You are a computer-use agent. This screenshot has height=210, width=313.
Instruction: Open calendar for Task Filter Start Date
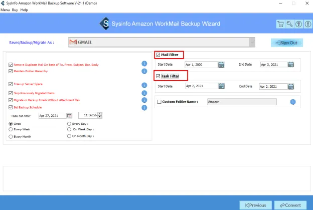tap(221, 86)
